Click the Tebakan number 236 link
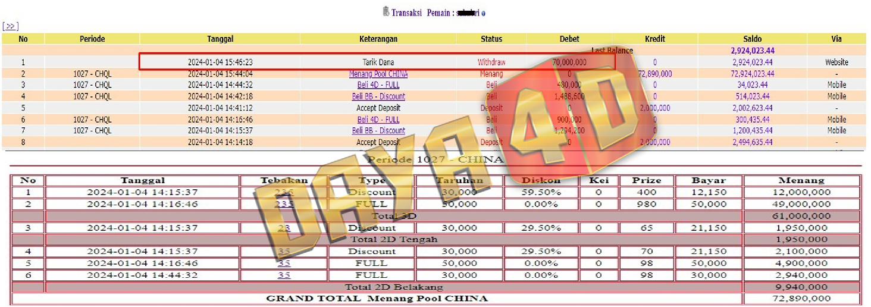 coord(284,192)
